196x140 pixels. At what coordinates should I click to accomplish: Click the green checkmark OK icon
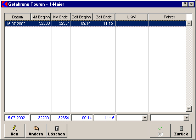(x=160, y=128)
